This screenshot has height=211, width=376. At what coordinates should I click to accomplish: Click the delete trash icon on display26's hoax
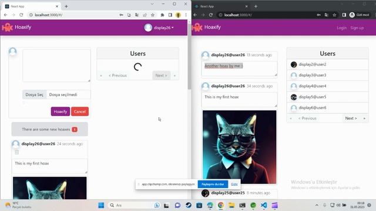(17, 152)
